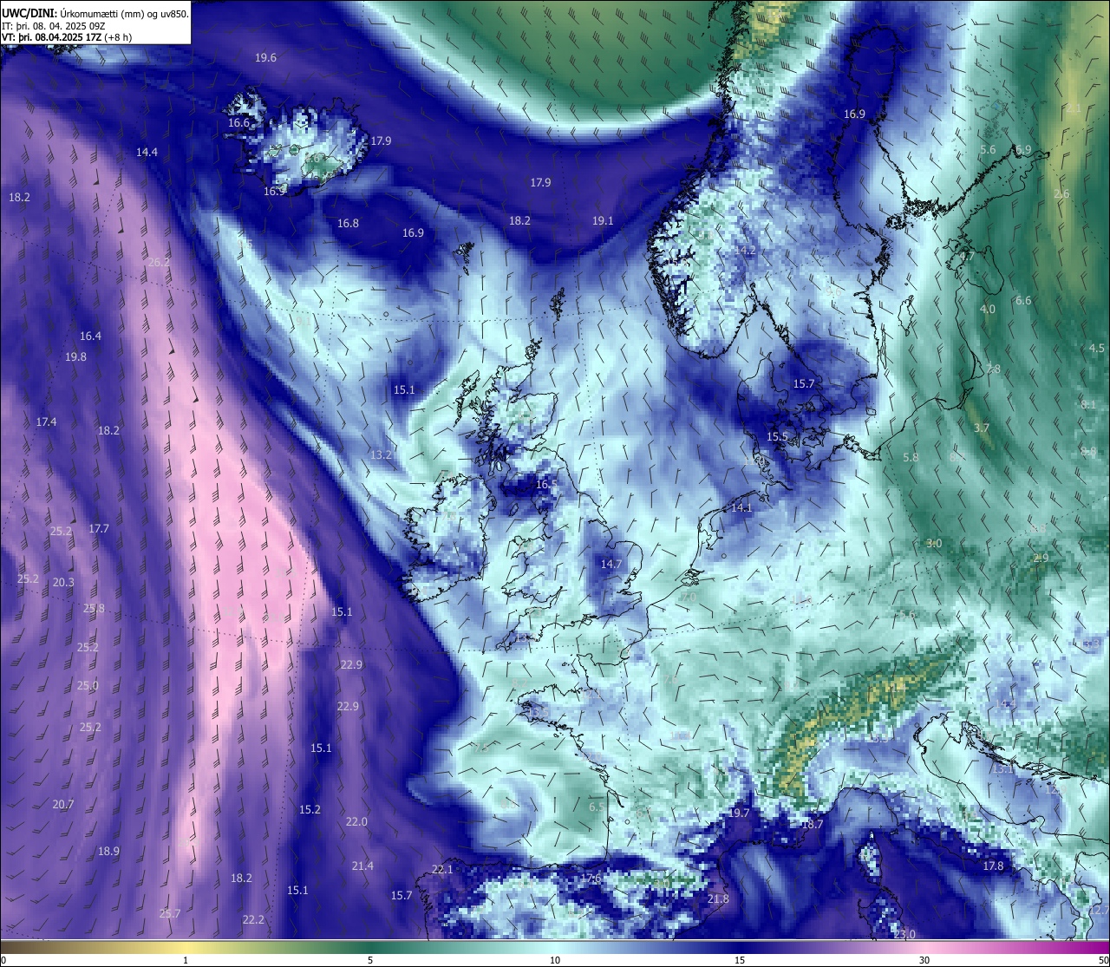Image resolution: width=1110 pixels, height=967 pixels.
Task: Click the 10 label on the colour scale
Action: coord(555,960)
